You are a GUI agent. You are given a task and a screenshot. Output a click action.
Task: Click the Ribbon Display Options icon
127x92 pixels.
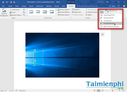click(x=107, y=2)
